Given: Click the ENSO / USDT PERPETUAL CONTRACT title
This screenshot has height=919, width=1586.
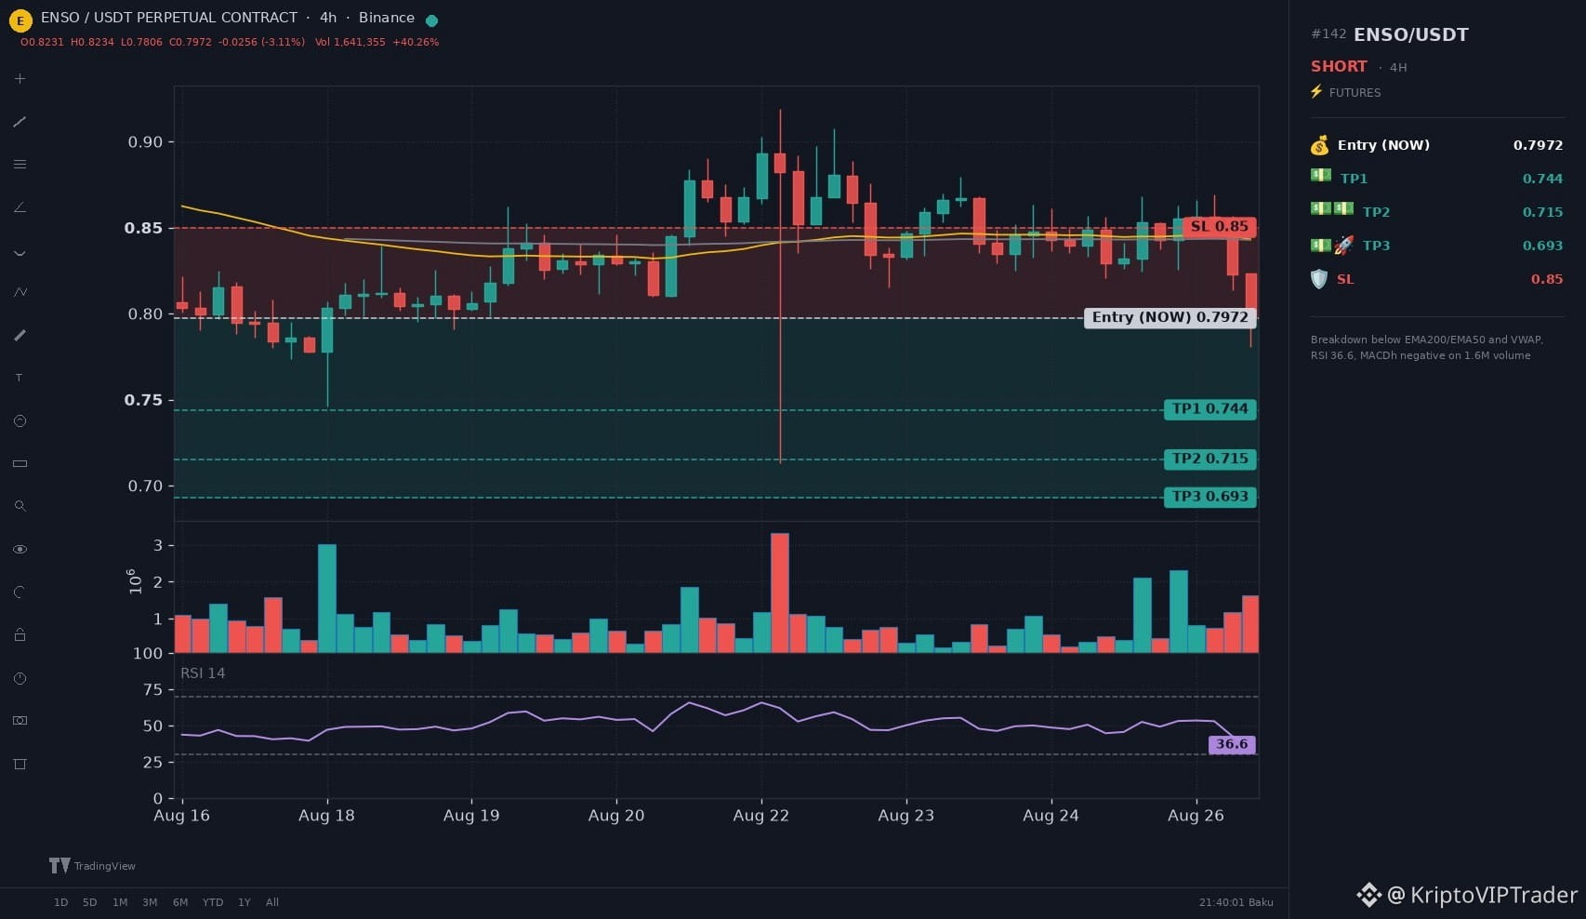Looking at the screenshot, I should coord(169,18).
